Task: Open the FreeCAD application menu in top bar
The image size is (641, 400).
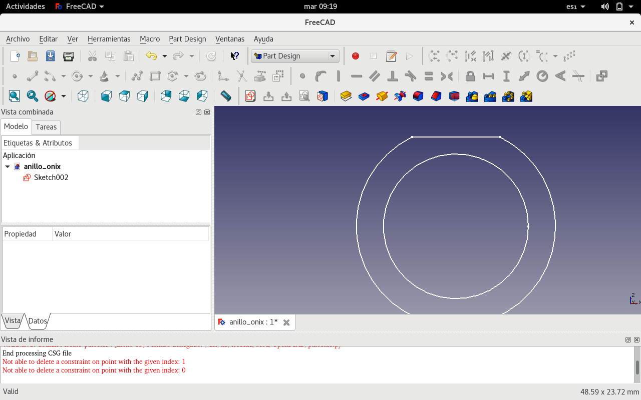Action: click(x=80, y=6)
